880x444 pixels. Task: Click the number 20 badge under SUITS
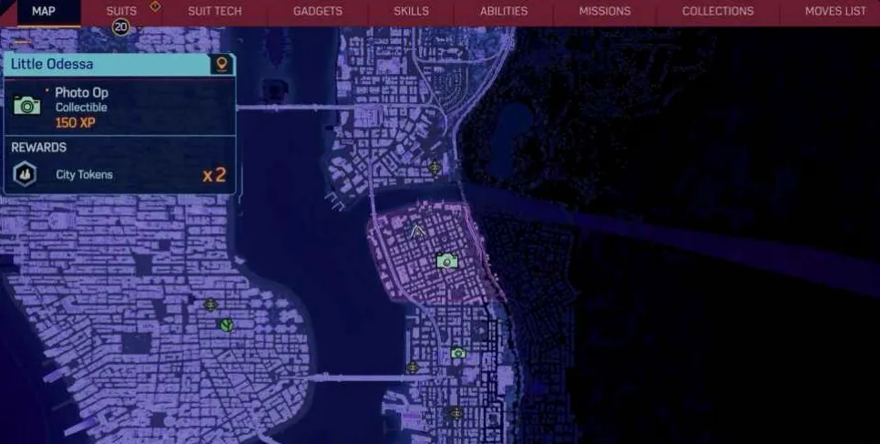(120, 26)
